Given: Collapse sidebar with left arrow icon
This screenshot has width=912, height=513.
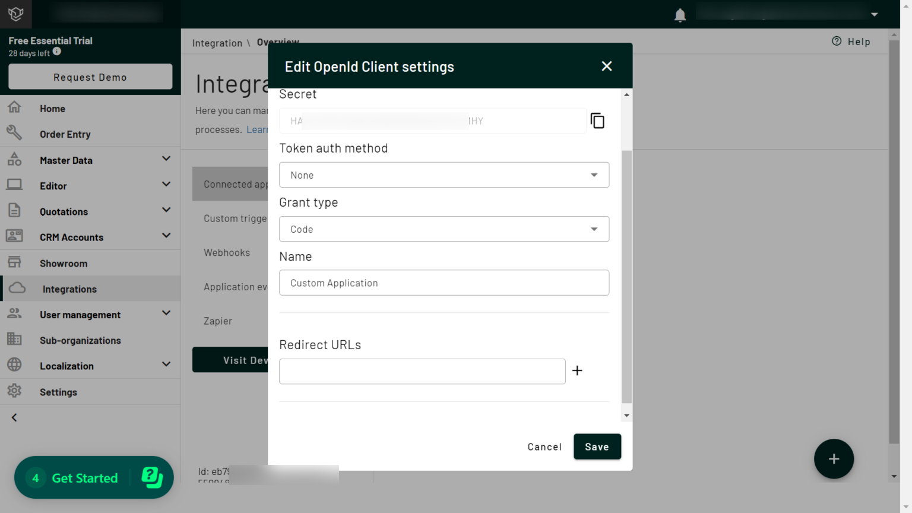Looking at the screenshot, I should tap(14, 417).
